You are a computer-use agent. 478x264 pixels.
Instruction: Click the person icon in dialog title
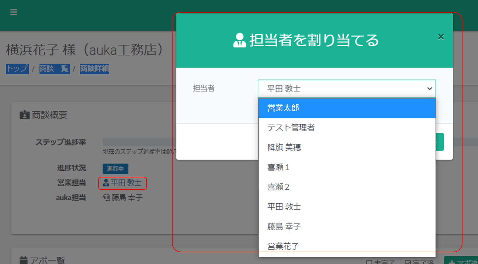coord(240,40)
